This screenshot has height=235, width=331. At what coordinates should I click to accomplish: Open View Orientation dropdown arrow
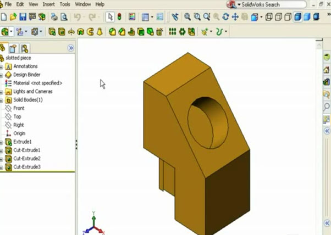[261, 17]
